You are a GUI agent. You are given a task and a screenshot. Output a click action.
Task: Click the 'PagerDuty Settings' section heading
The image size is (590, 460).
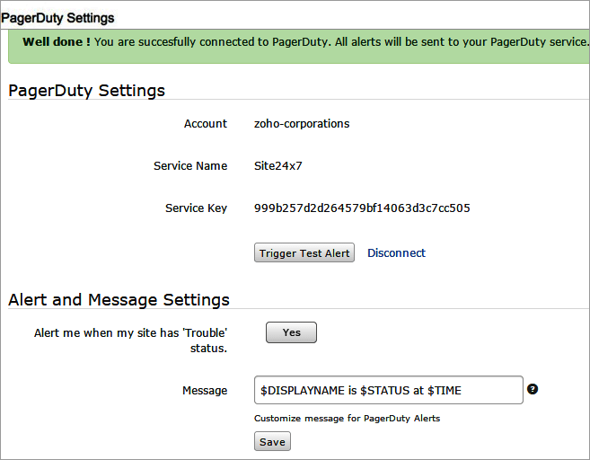point(86,91)
